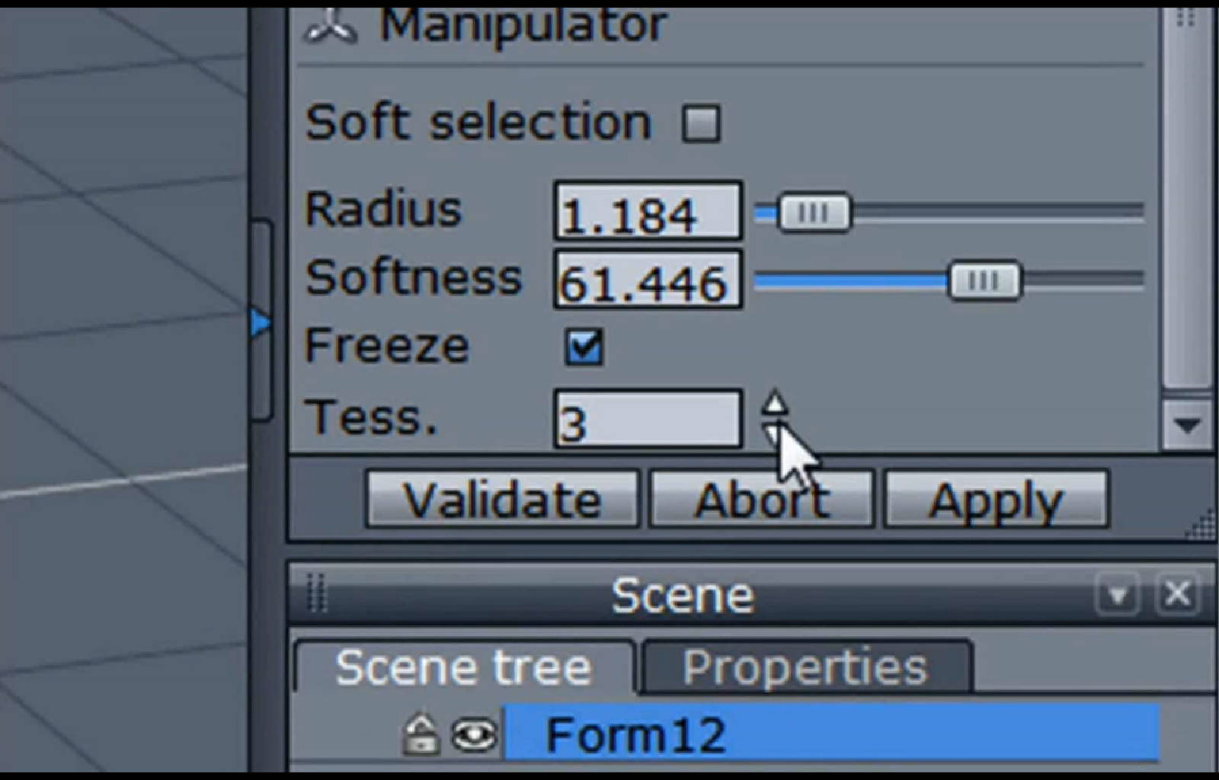Switch to the Scene tree tab

(463, 667)
